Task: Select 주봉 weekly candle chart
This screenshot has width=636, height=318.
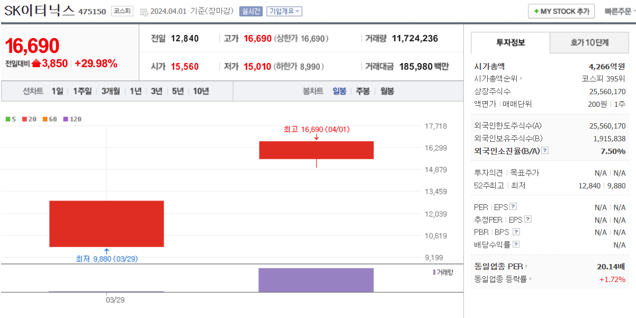Action: pyautogui.click(x=363, y=91)
